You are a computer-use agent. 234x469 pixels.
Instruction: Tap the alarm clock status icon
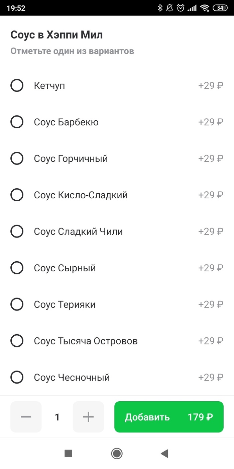[181, 8]
